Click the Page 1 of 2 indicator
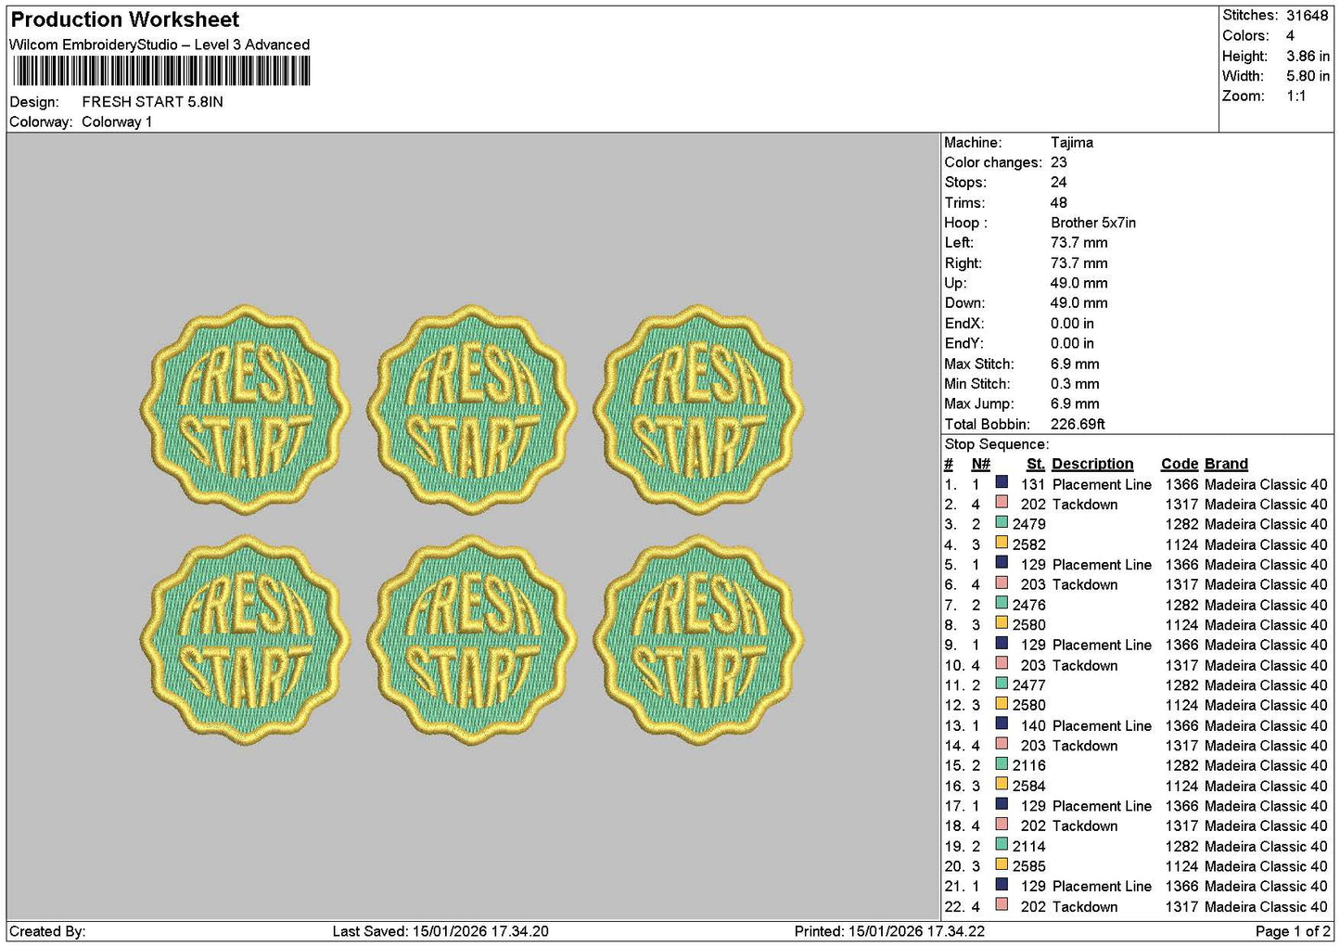Viewport: 1340px width, 947px height. [1293, 931]
